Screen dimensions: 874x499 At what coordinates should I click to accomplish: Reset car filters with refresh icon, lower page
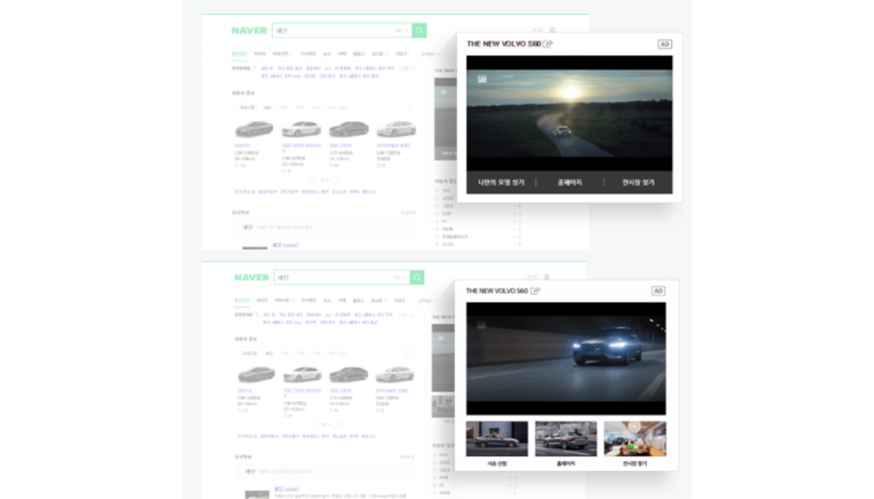tap(408, 353)
